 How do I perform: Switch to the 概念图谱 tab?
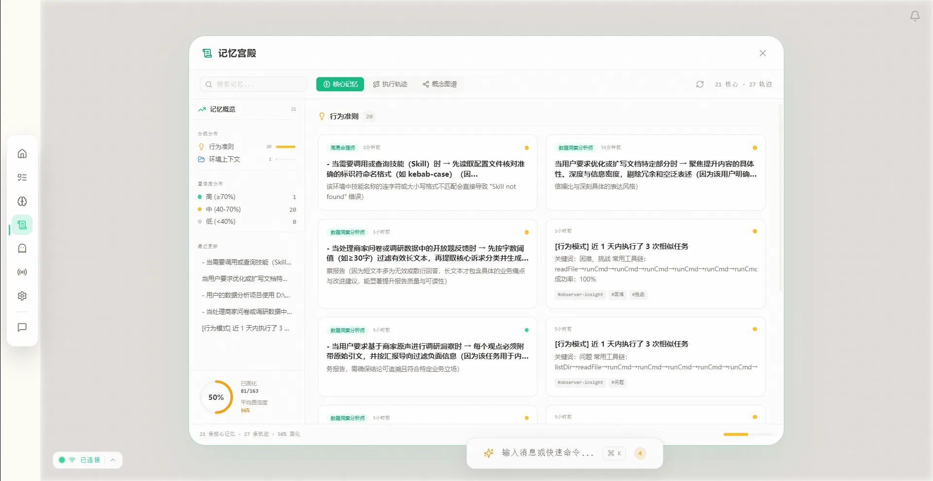pos(440,84)
